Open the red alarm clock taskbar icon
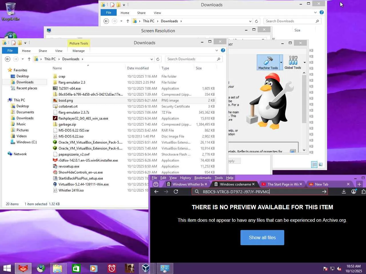This screenshot has width=366, height=274. pos(112,268)
